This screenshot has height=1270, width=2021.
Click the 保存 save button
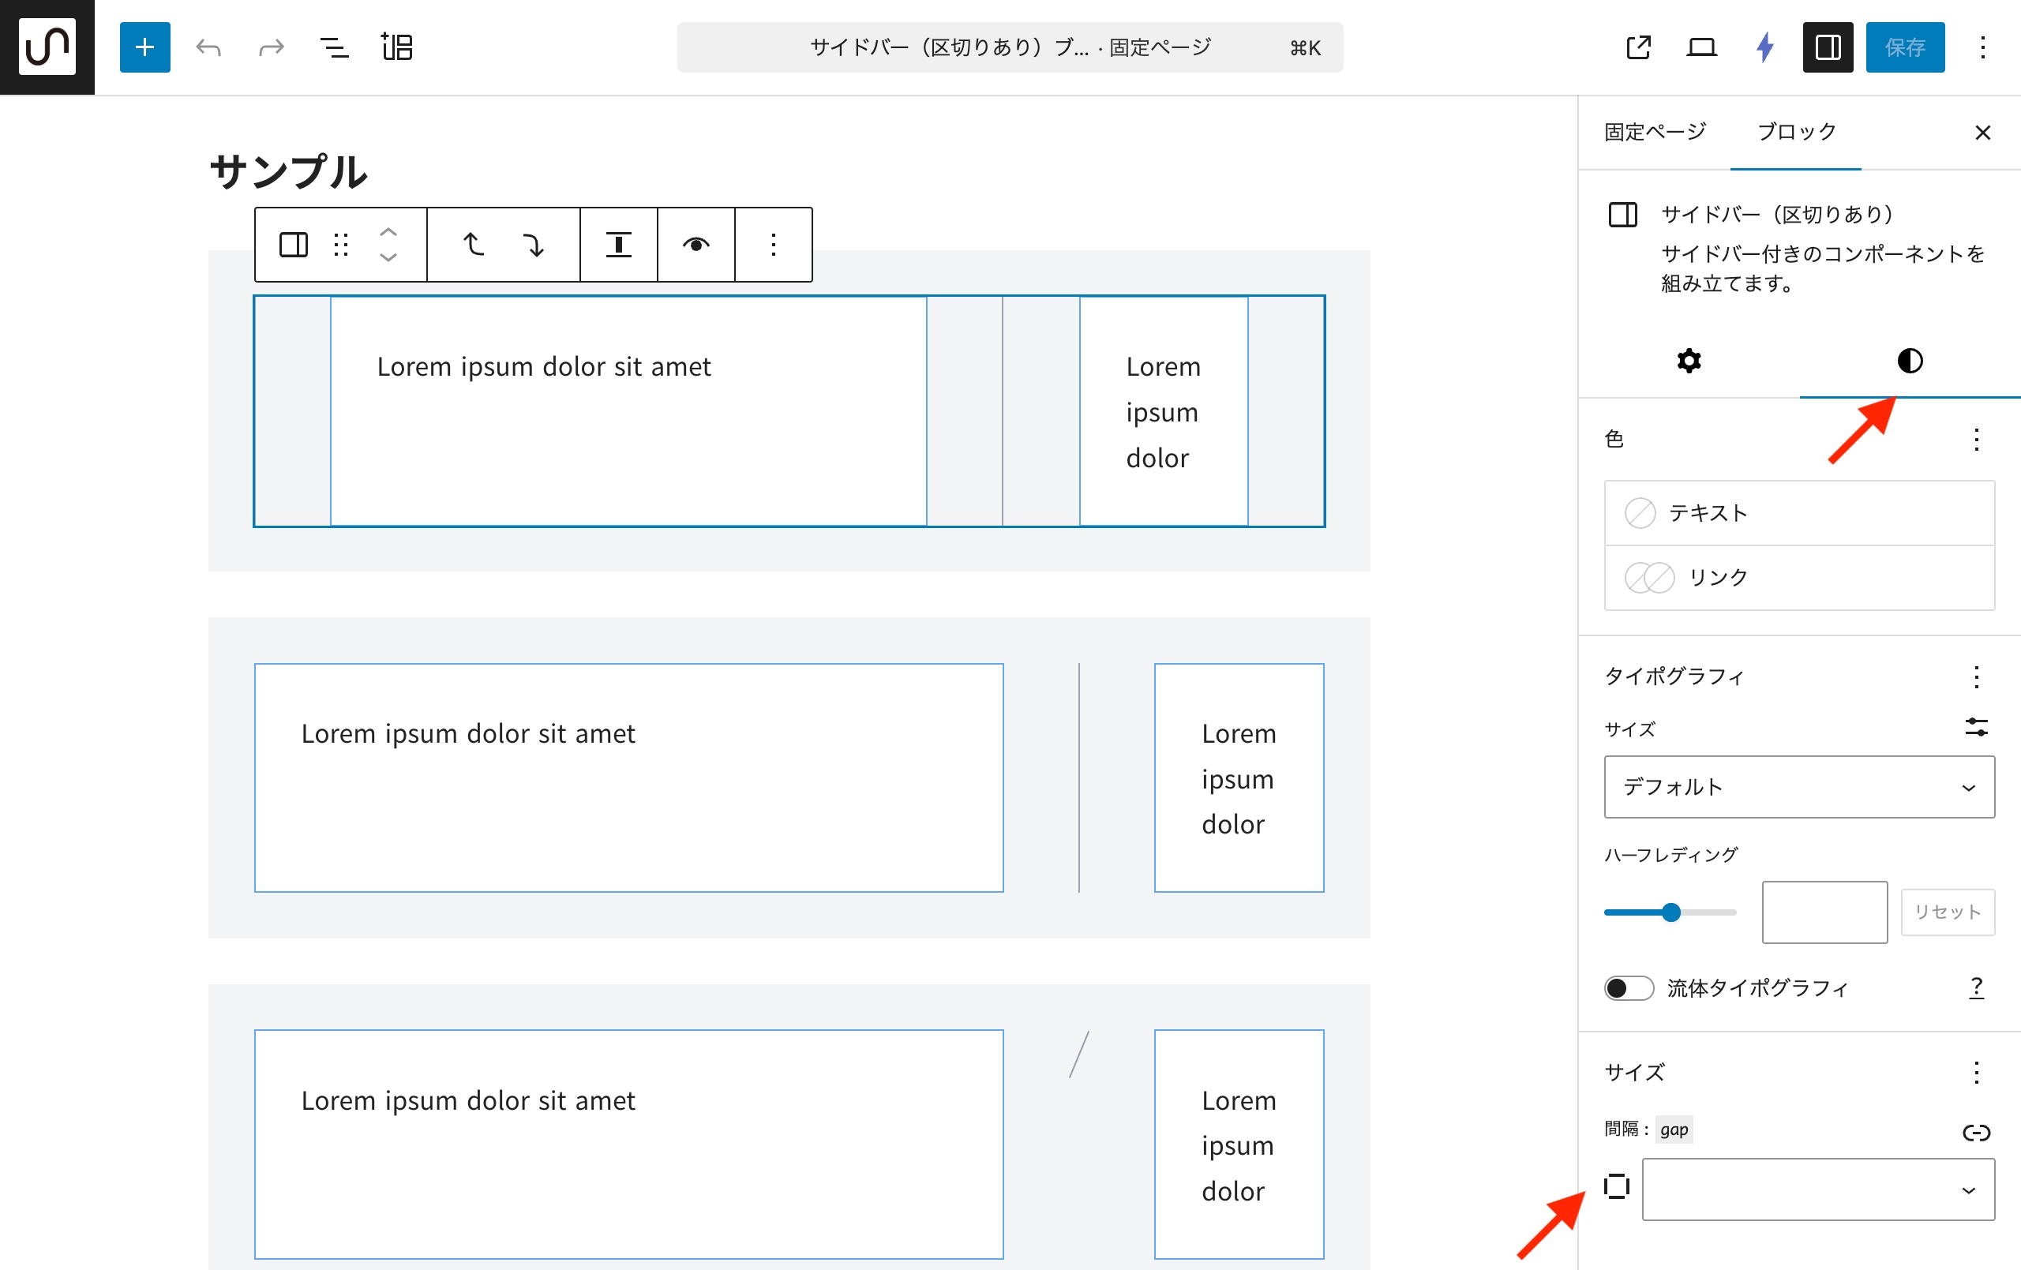(x=1904, y=47)
